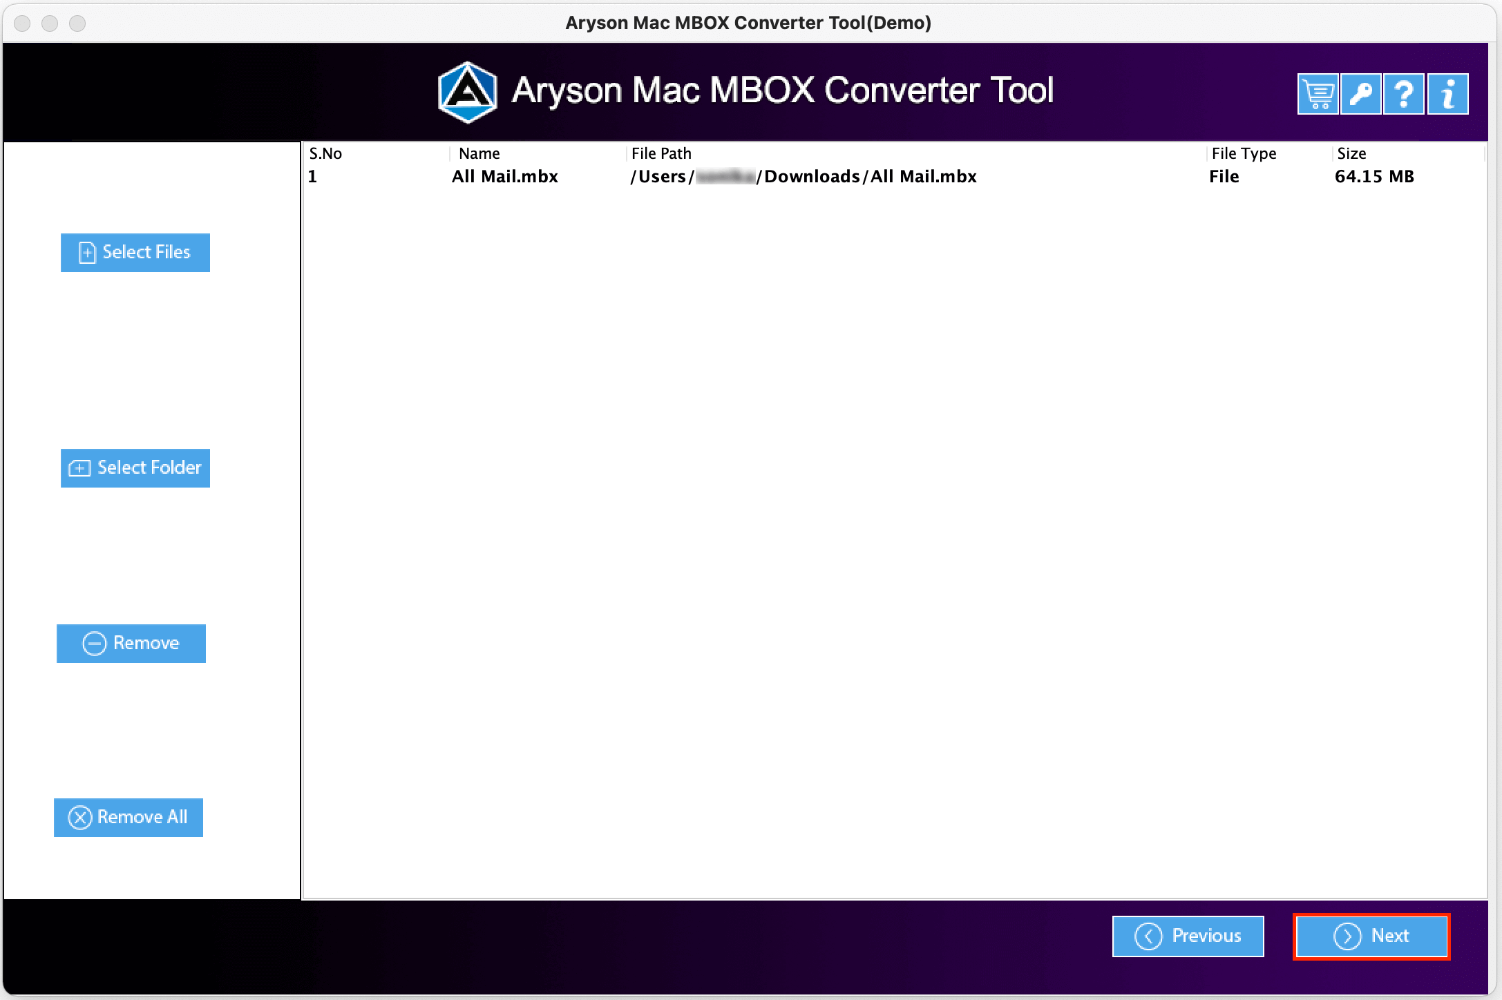Viewport: 1502px width, 1000px height.
Task: Open the question mark help icon
Action: click(x=1403, y=94)
